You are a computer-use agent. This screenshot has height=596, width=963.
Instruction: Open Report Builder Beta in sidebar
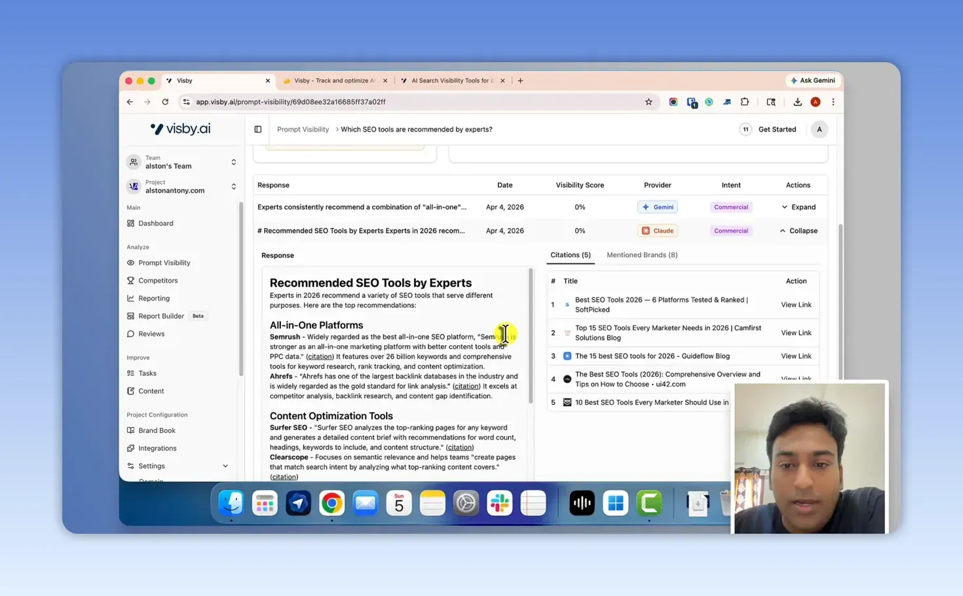point(167,316)
